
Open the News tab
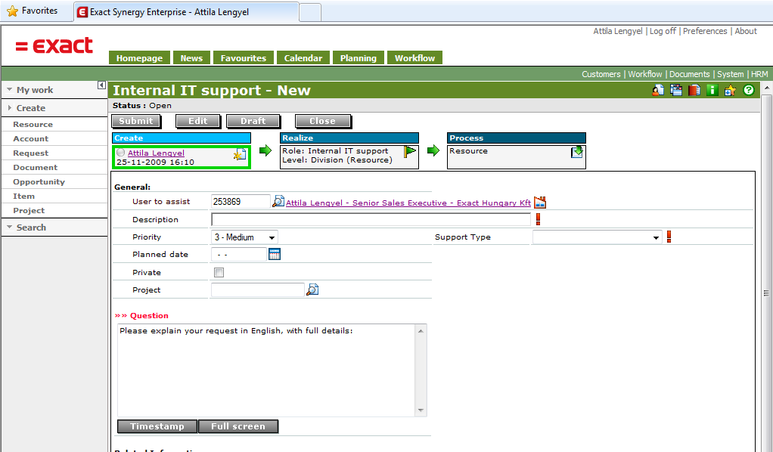tap(191, 57)
